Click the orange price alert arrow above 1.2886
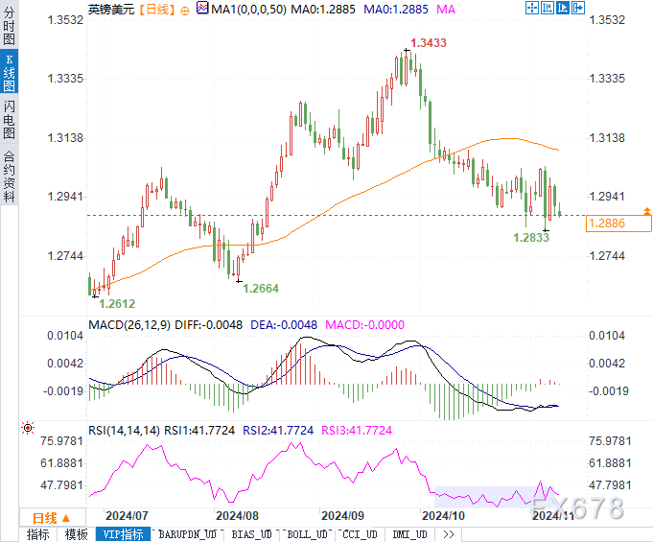Viewport: 653px width, 542px height. [x=647, y=210]
